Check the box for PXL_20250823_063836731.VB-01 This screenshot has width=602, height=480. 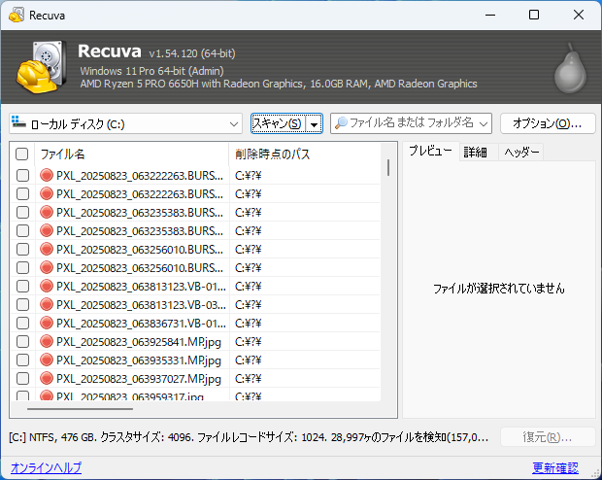pos(22,324)
